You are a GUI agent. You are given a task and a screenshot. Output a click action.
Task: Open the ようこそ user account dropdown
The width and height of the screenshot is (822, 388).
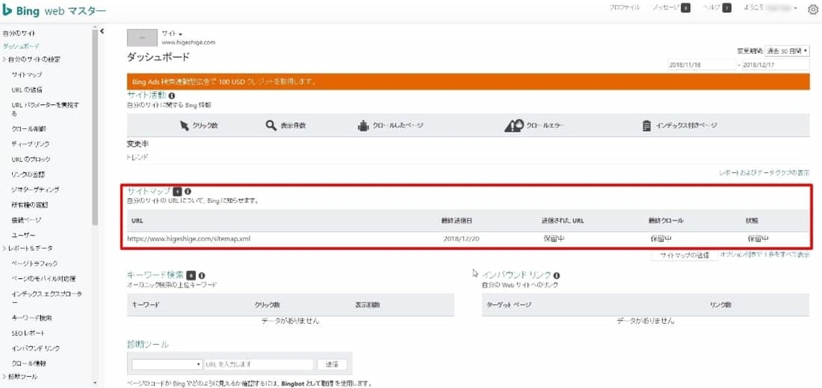coord(771,8)
